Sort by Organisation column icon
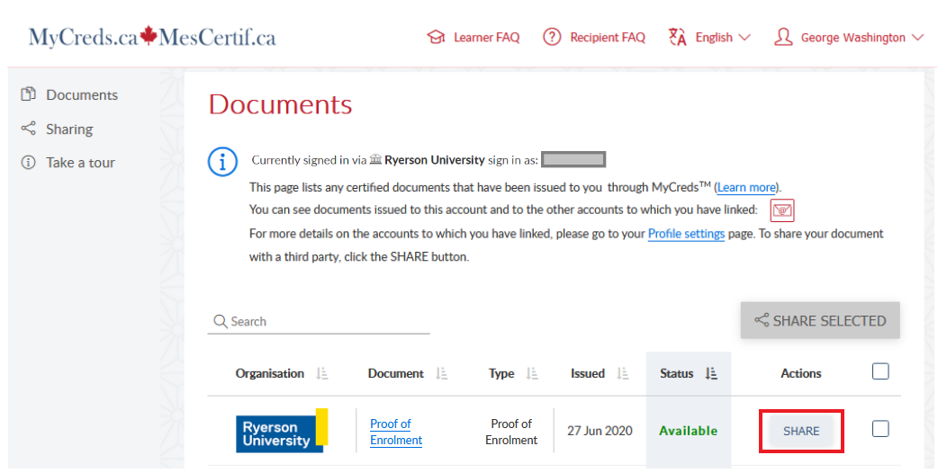 click(x=323, y=374)
